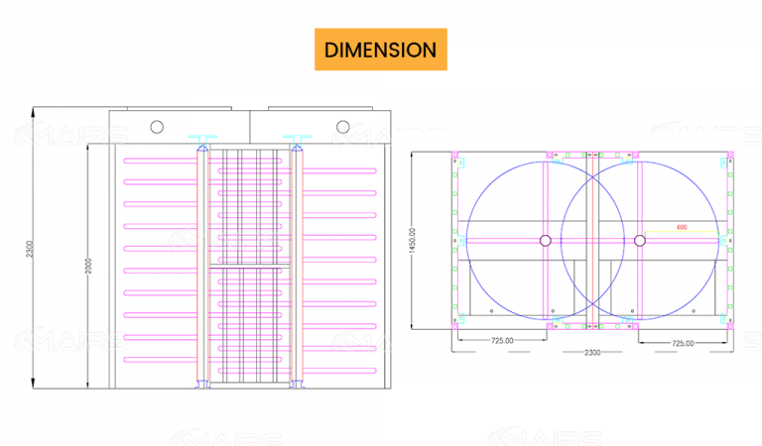The image size is (762, 446).
Task: Click the base foot of the left pole
Action: [204, 385]
